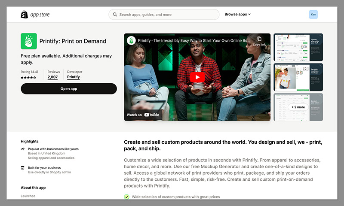Click Watch on YouTube
This screenshot has width=344, height=206.
[x=143, y=115]
